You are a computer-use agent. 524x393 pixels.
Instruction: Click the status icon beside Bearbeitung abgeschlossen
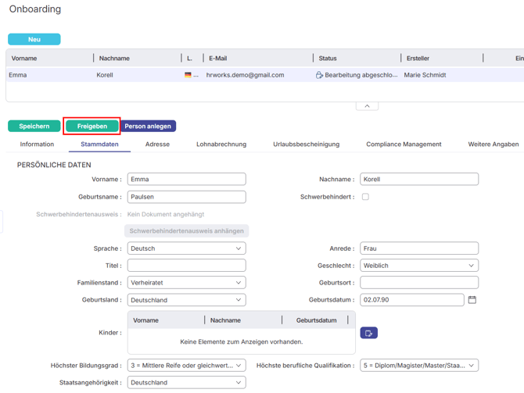(319, 76)
